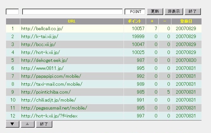211x133 pixels.
Task: Select http://www.0811.jp/ row
Action: coord(104,68)
